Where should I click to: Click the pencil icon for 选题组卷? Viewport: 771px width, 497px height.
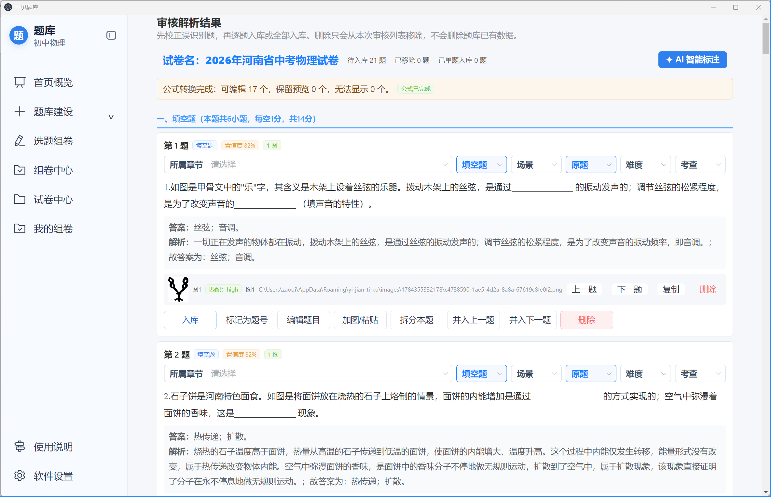20,141
